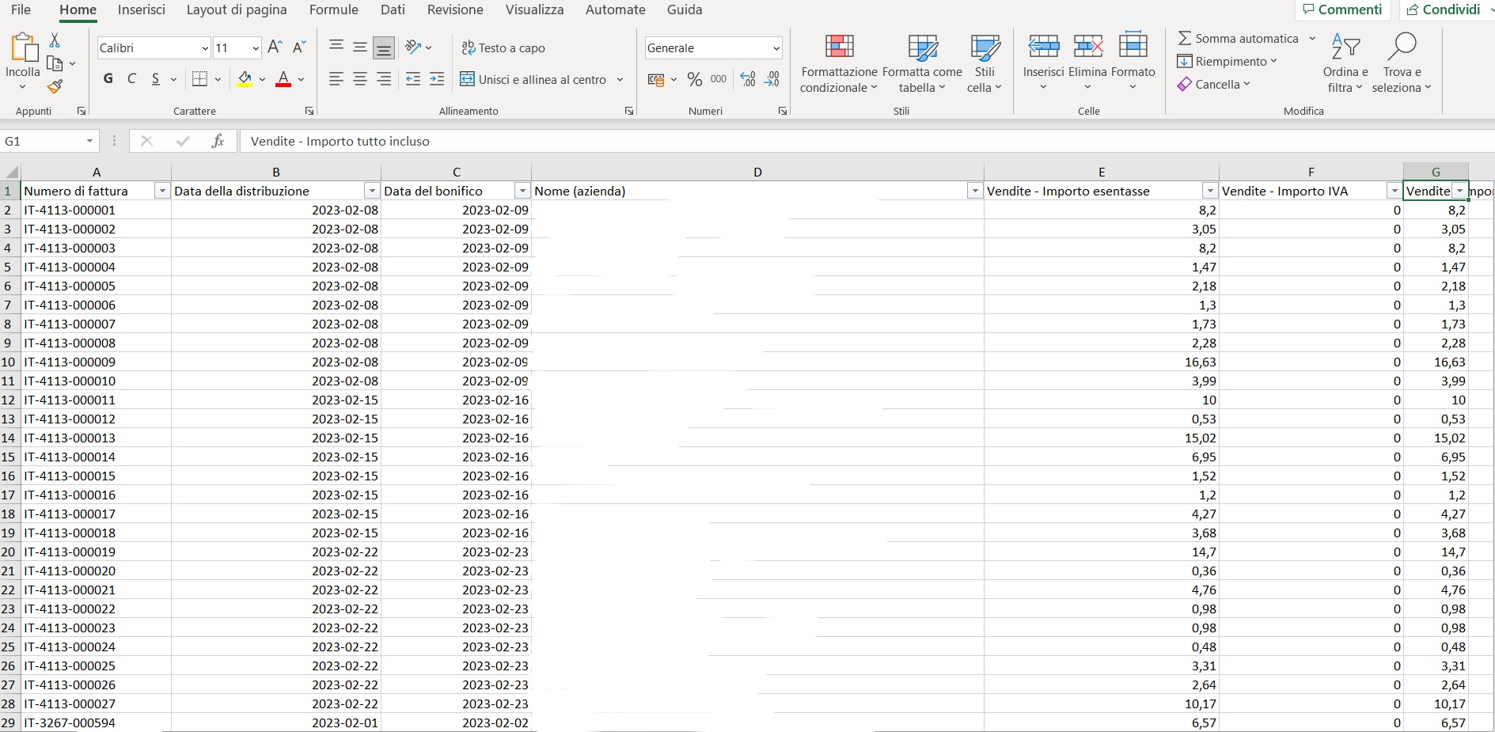Align text to middle icon
The image size is (1495, 732).
click(x=360, y=47)
